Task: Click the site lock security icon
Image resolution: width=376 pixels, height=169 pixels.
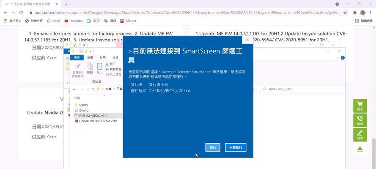Action: [31, 13]
